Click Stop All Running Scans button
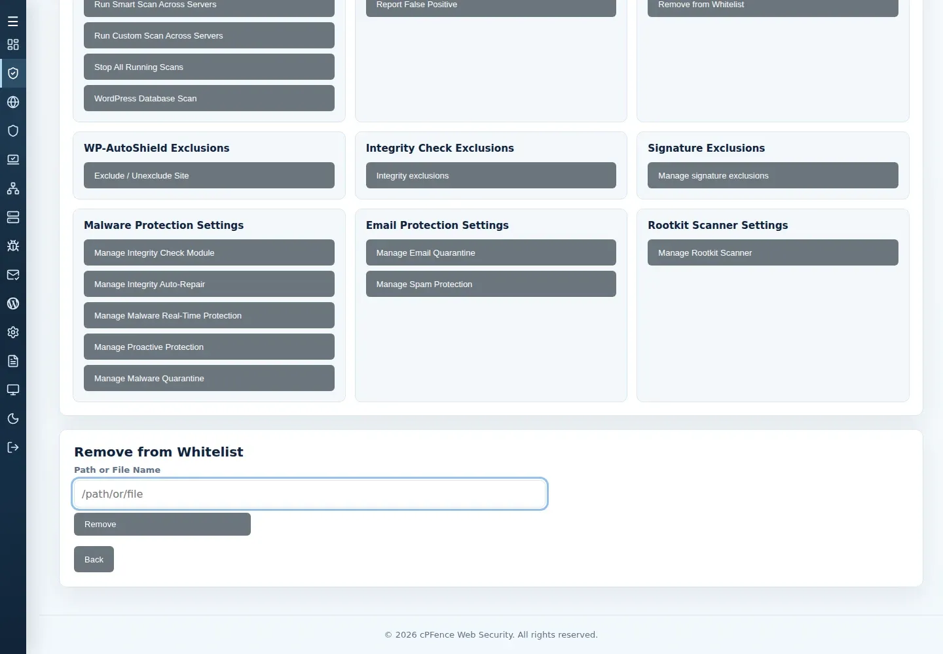This screenshot has height=654, width=943. click(209, 67)
